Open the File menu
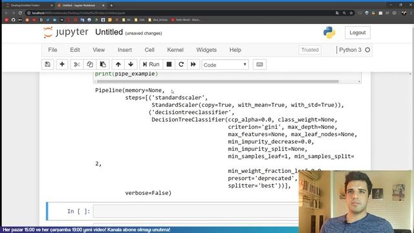The height and width of the screenshot is (233, 414). click(x=52, y=50)
